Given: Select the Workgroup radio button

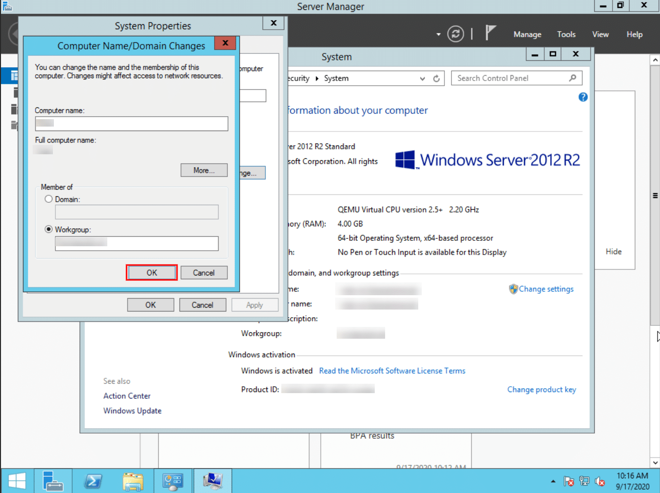Looking at the screenshot, I should (x=48, y=229).
